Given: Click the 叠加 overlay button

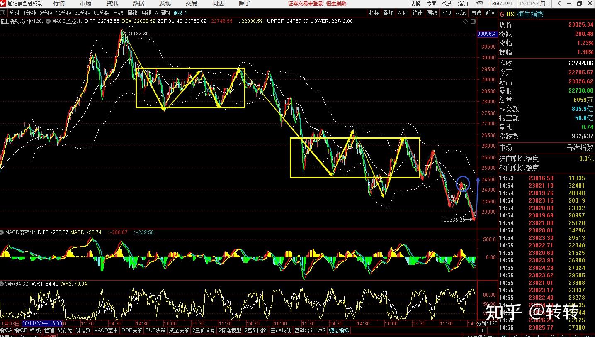Looking at the screenshot, I should click(389, 13).
